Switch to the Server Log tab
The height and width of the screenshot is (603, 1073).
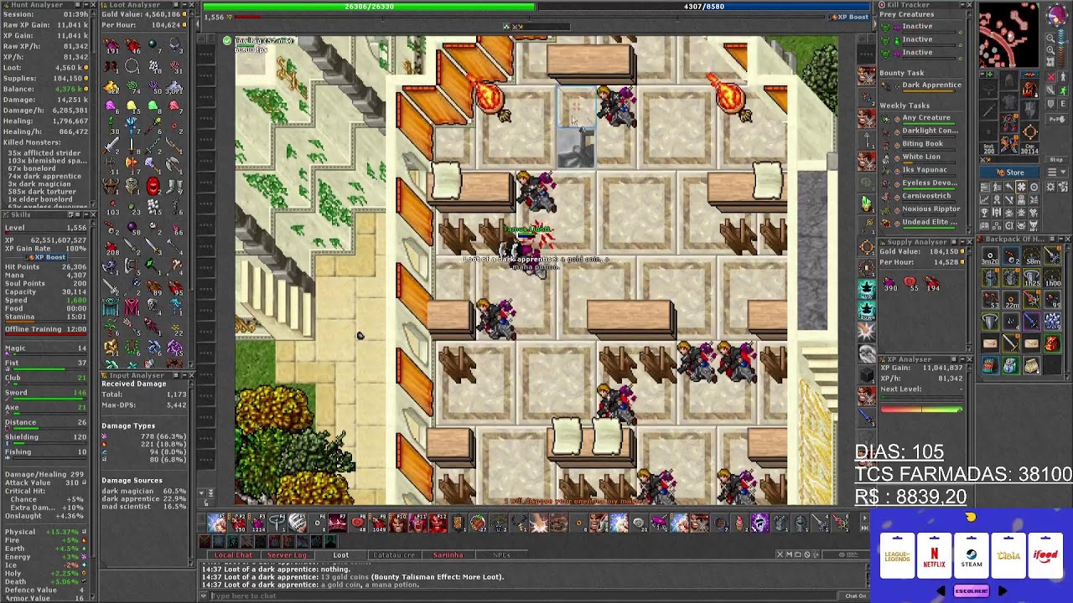pyautogui.click(x=287, y=554)
